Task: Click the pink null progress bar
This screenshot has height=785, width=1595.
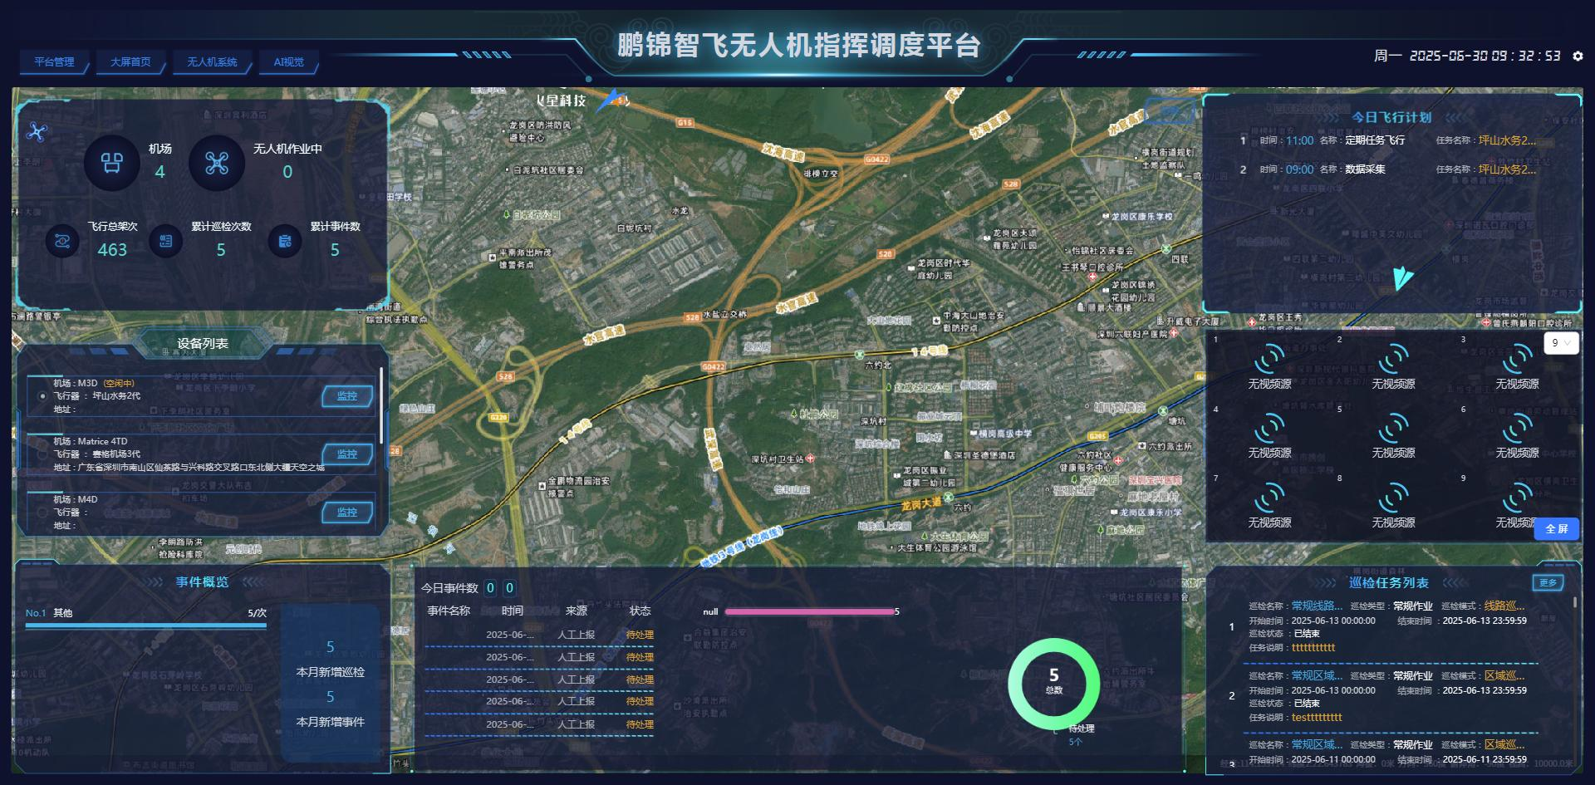Action: click(x=810, y=611)
